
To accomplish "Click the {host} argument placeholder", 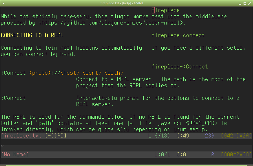I will (x=70, y=73).
